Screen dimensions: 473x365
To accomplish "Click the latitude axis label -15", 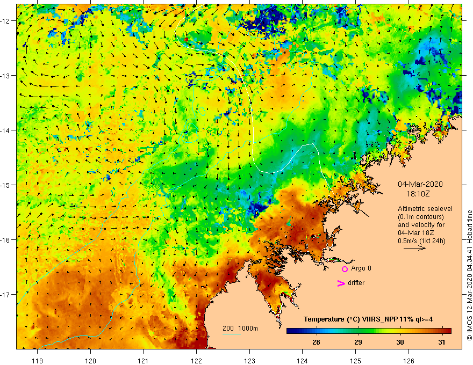I will [x=5, y=185].
